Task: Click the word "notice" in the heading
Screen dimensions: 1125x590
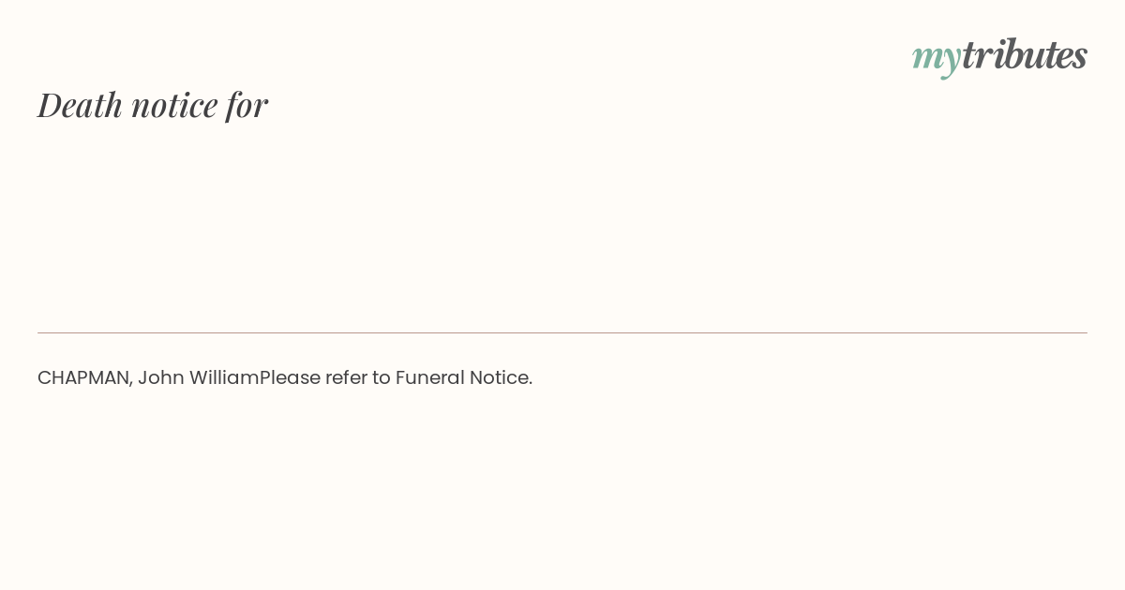Action: coord(174,105)
